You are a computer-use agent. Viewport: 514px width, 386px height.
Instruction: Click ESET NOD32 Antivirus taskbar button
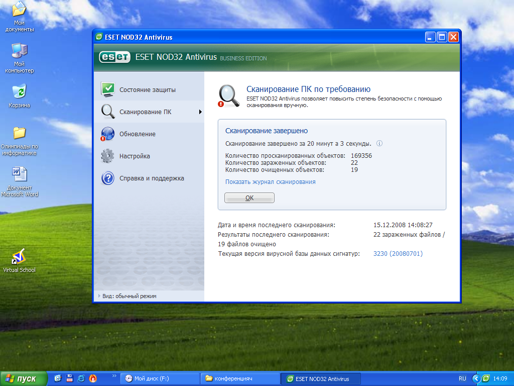pyautogui.click(x=321, y=379)
